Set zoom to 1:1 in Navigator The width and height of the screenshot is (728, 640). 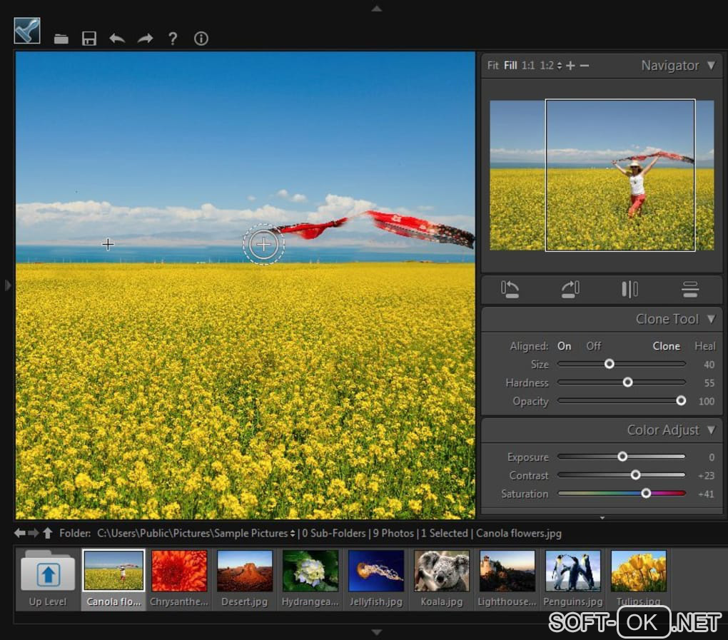(x=527, y=66)
